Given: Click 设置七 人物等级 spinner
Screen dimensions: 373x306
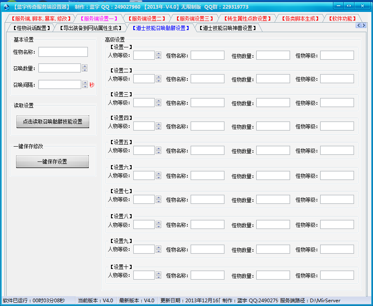Looking at the screenshot, I should (158, 199).
